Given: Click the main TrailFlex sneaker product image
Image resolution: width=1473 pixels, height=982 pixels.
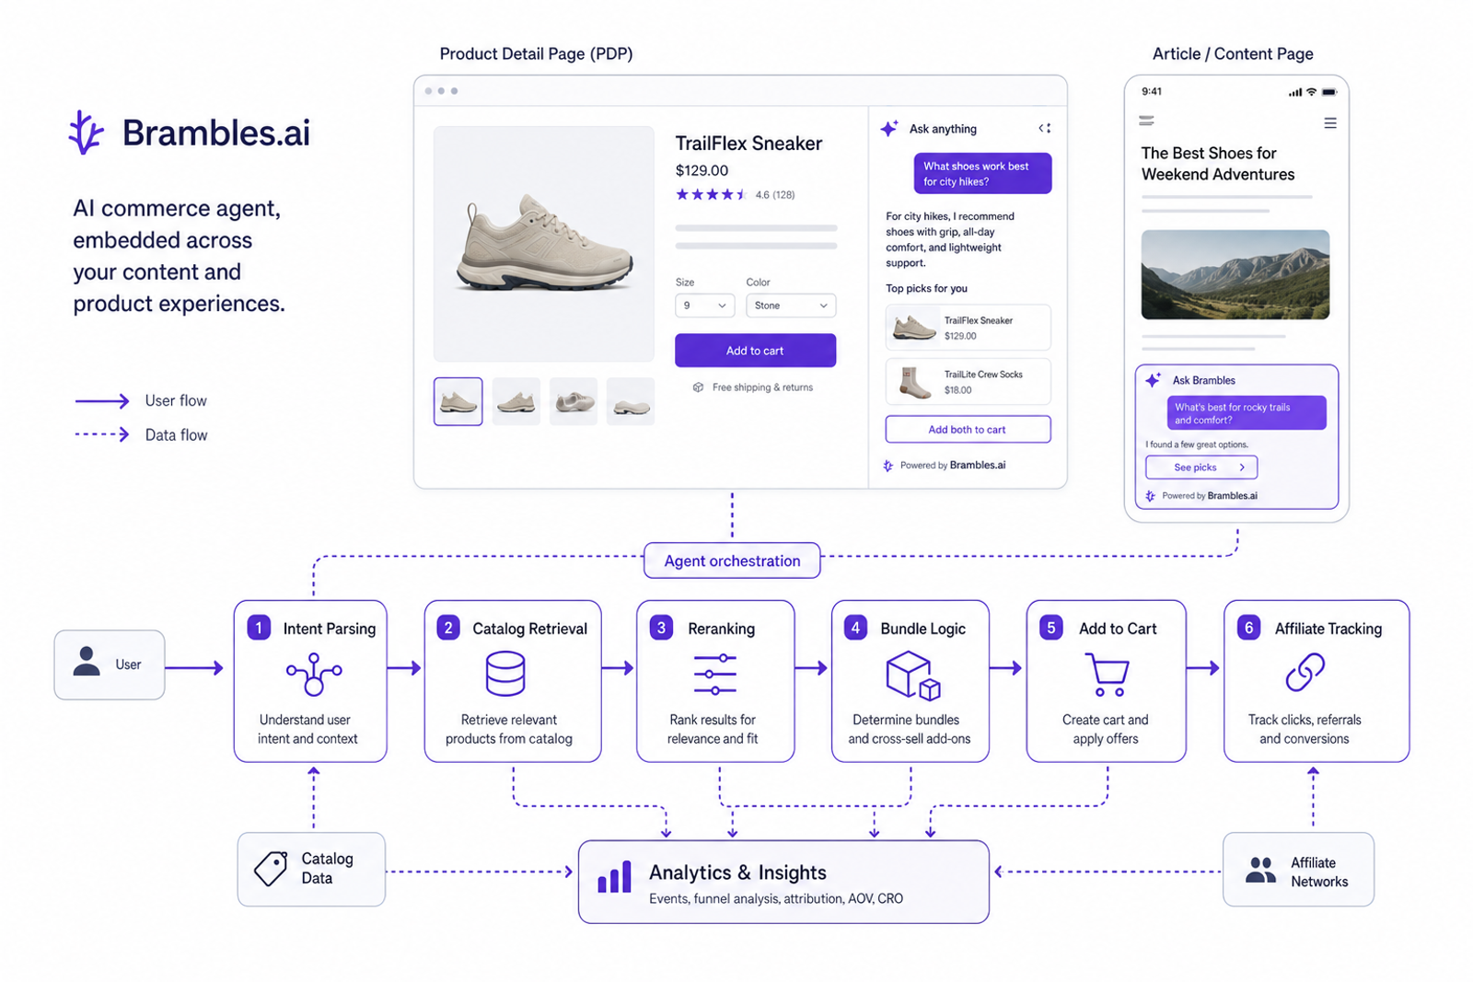Looking at the screenshot, I should click(x=544, y=244).
